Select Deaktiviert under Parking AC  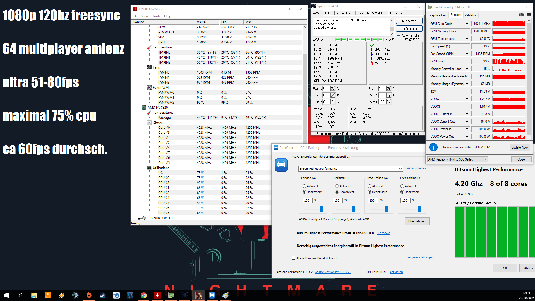304,192
